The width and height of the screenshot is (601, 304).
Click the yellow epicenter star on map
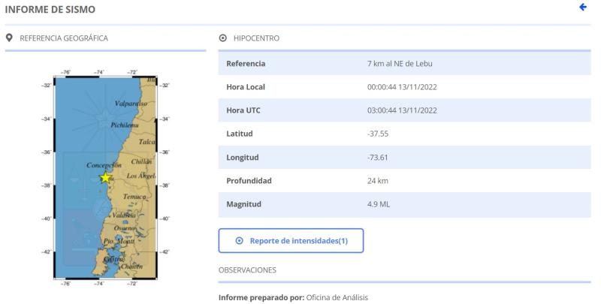(x=105, y=177)
